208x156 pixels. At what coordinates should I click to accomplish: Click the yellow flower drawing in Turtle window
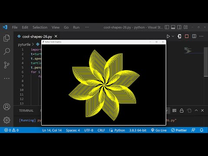pyautogui.click(x=104, y=85)
